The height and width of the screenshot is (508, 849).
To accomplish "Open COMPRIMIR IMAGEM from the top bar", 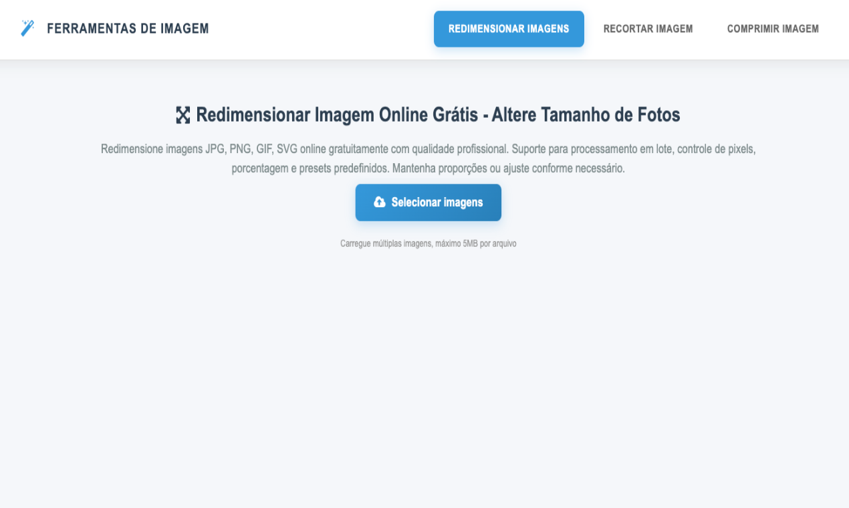I will 772,29.
